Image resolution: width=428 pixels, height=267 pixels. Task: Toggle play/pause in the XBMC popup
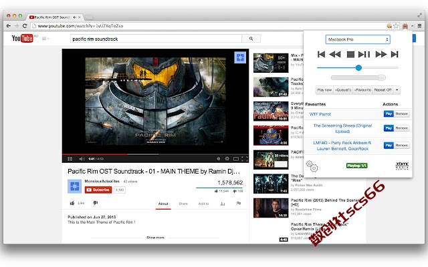(364, 55)
